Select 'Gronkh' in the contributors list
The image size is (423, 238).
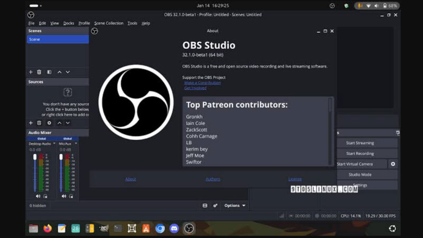(x=194, y=116)
